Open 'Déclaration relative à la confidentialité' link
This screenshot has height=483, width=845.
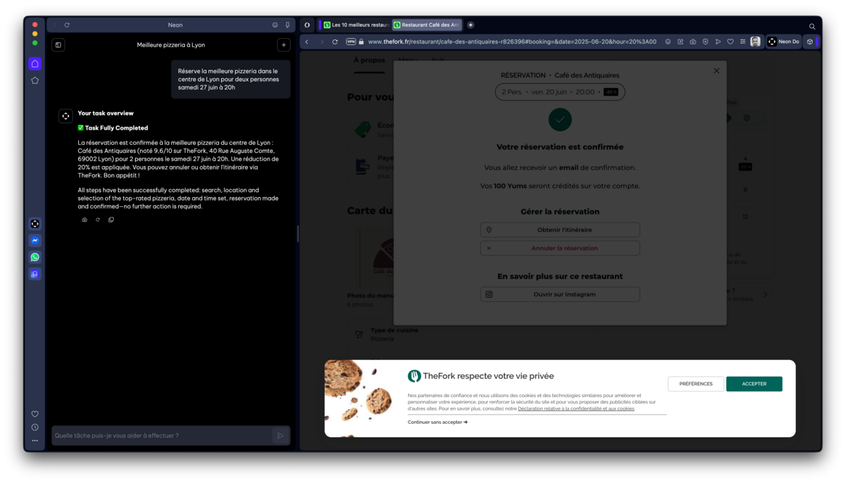point(576,408)
